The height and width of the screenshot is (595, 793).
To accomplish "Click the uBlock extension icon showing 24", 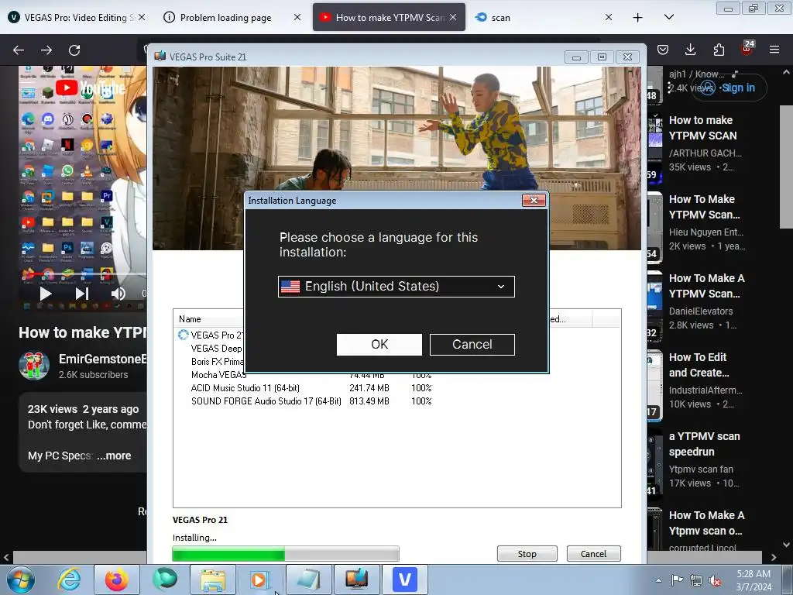I will click(x=747, y=49).
